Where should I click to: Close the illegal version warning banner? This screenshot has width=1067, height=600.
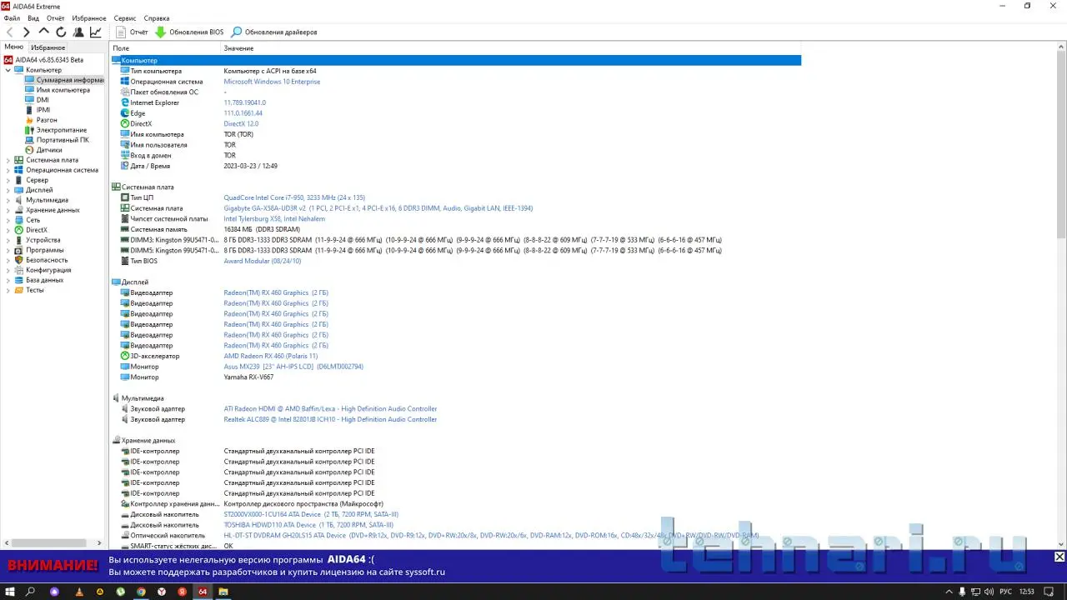pyautogui.click(x=1059, y=557)
